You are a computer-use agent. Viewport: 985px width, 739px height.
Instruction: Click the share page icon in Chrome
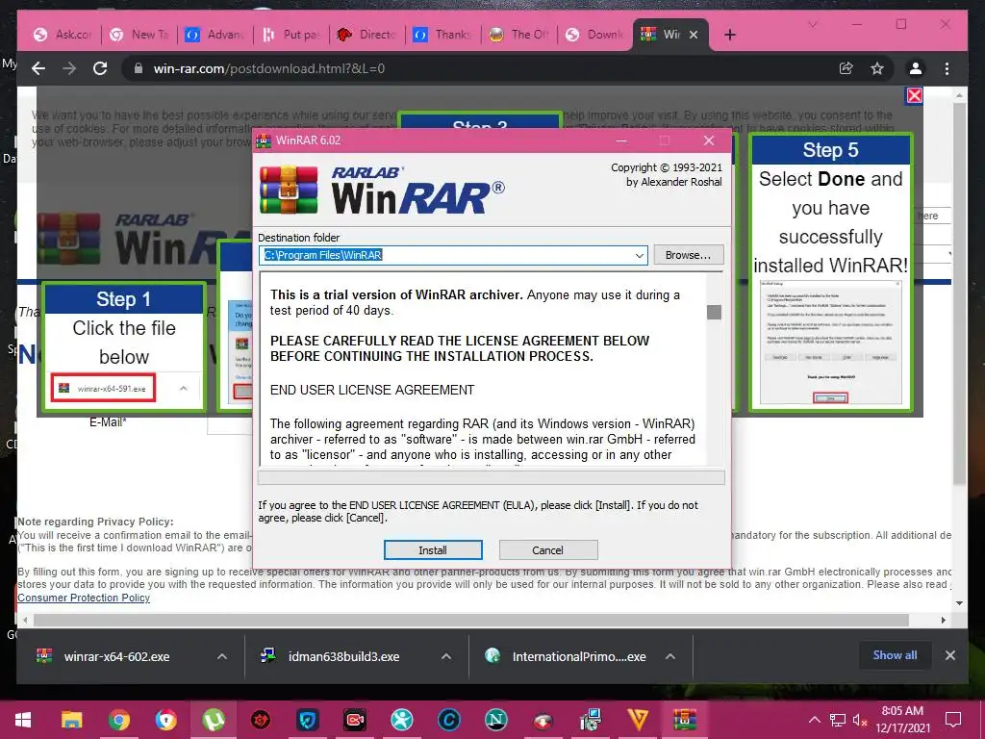(x=846, y=68)
